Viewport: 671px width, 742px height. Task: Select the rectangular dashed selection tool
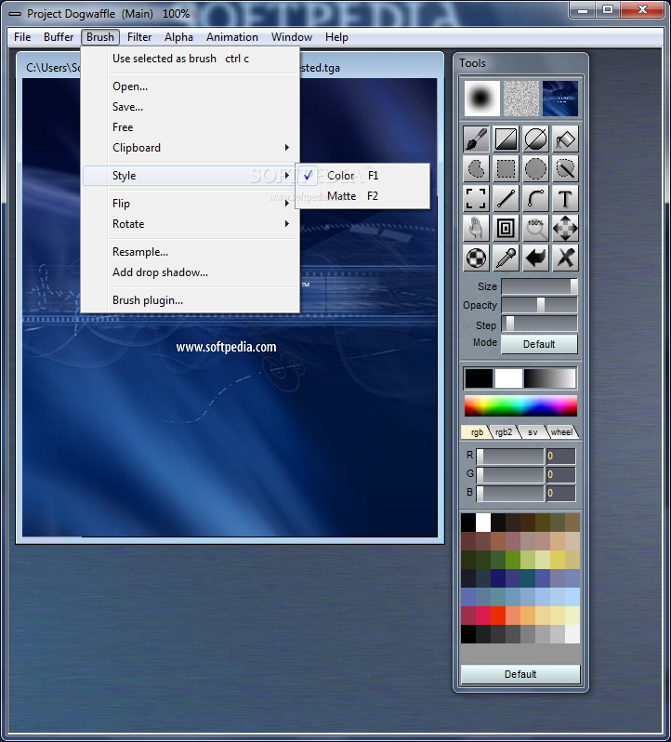[x=506, y=168]
